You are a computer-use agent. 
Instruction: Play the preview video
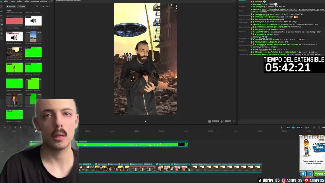click(x=145, y=121)
